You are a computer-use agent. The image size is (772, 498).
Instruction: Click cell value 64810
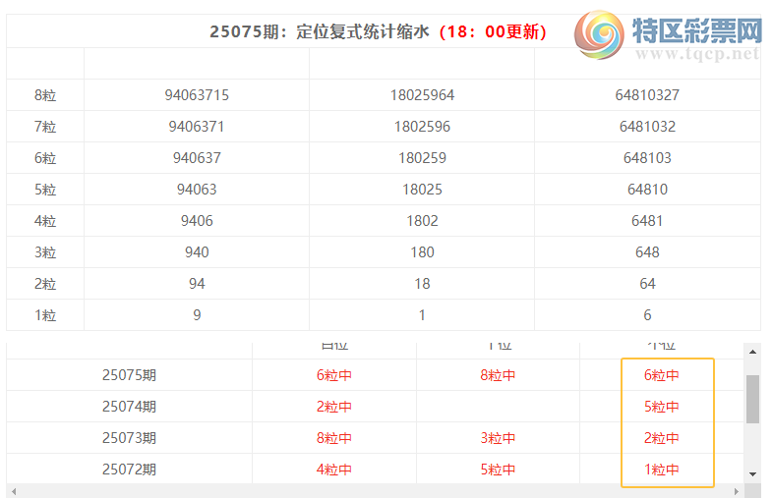(647, 190)
